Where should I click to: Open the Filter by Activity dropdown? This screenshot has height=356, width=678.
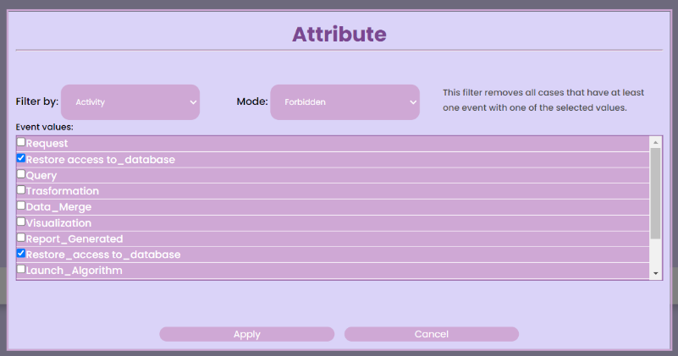click(x=130, y=102)
